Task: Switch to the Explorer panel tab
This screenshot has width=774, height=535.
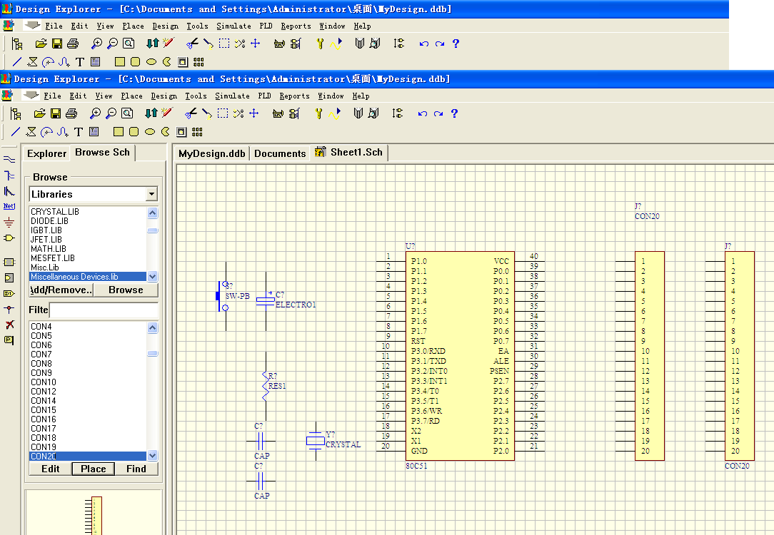Action: point(46,153)
